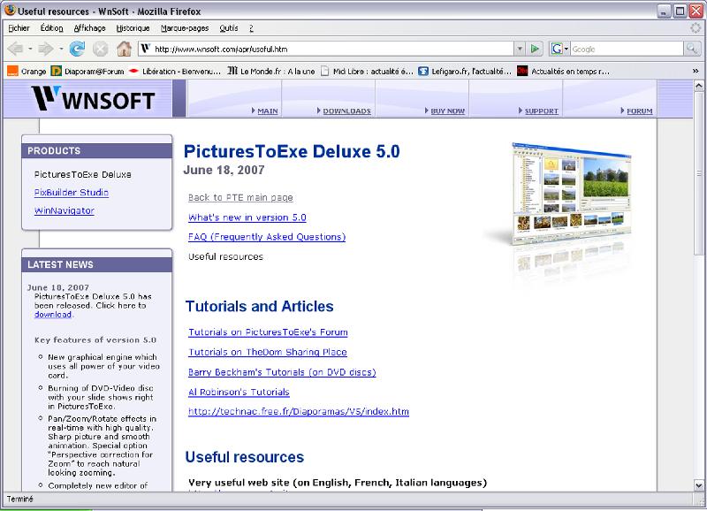The image size is (707, 511).
Task: Click BUY NOW in site navigation
Action: pyautogui.click(x=447, y=111)
